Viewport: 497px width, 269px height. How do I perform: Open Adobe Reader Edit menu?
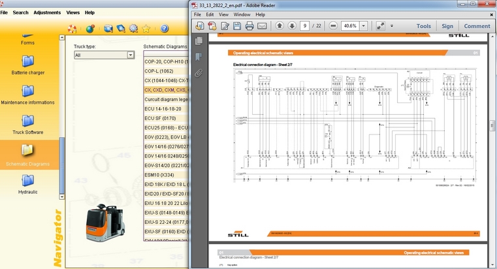pyautogui.click(x=210, y=14)
